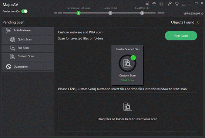205x138 pixels.
Task: Click the Quarantine prohibited icon
Action: pyautogui.click(x=9, y=67)
